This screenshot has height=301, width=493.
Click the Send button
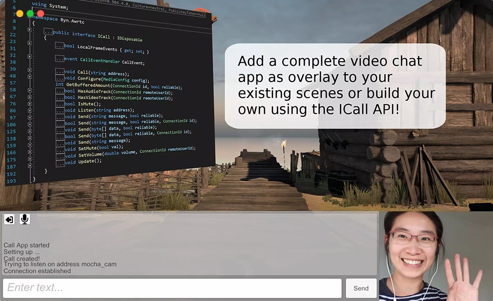(361, 288)
